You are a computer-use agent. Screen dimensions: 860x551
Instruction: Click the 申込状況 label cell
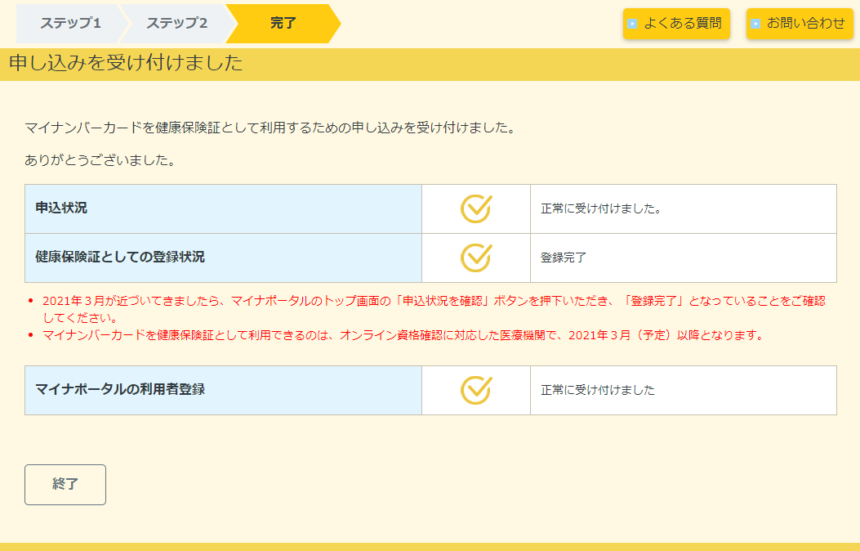click(x=223, y=208)
